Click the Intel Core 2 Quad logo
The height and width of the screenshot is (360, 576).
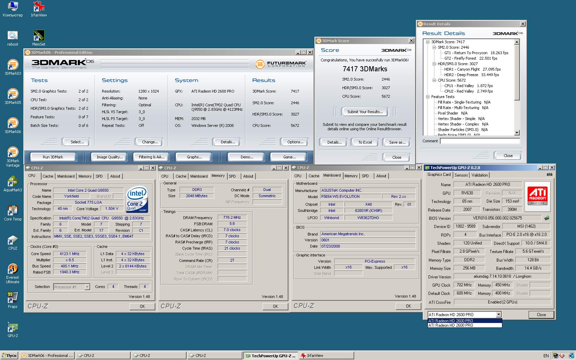(137, 200)
